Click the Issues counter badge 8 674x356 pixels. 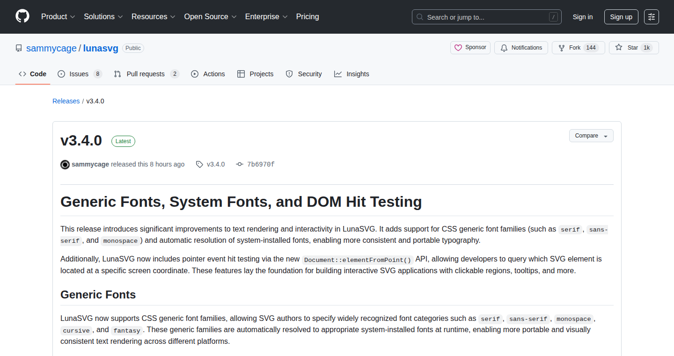(x=97, y=74)
